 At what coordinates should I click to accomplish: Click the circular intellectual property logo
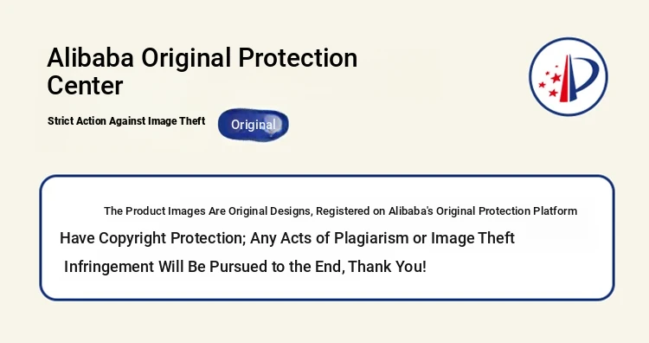click(569, 77)
